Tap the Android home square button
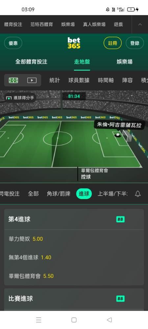Image resolution: width=148 pixels, height=329 pixels. pos(74,320)
